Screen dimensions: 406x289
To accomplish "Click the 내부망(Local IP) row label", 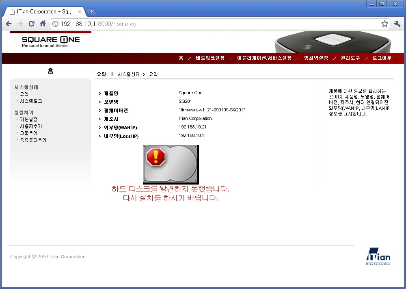I will click(121, 136).
